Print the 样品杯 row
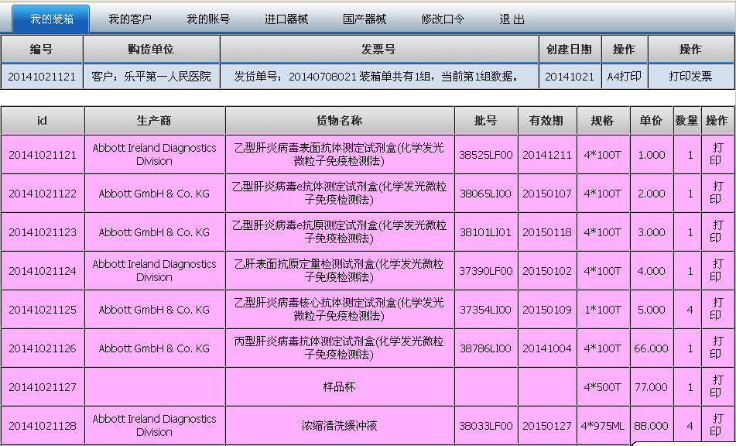This screenshot has width=736, height=446. (x=717, y=387)
